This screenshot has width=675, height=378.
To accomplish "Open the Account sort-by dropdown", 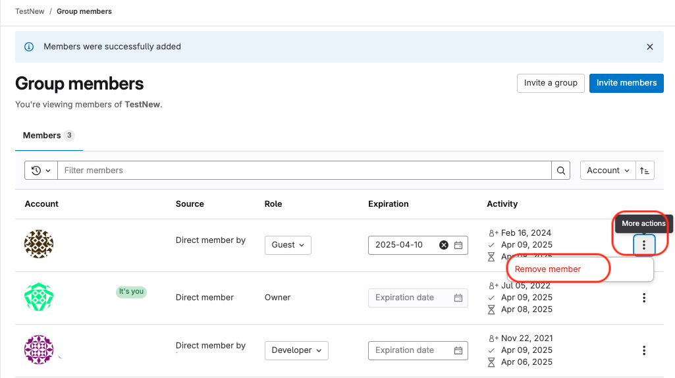I will [x=607, y=171].
